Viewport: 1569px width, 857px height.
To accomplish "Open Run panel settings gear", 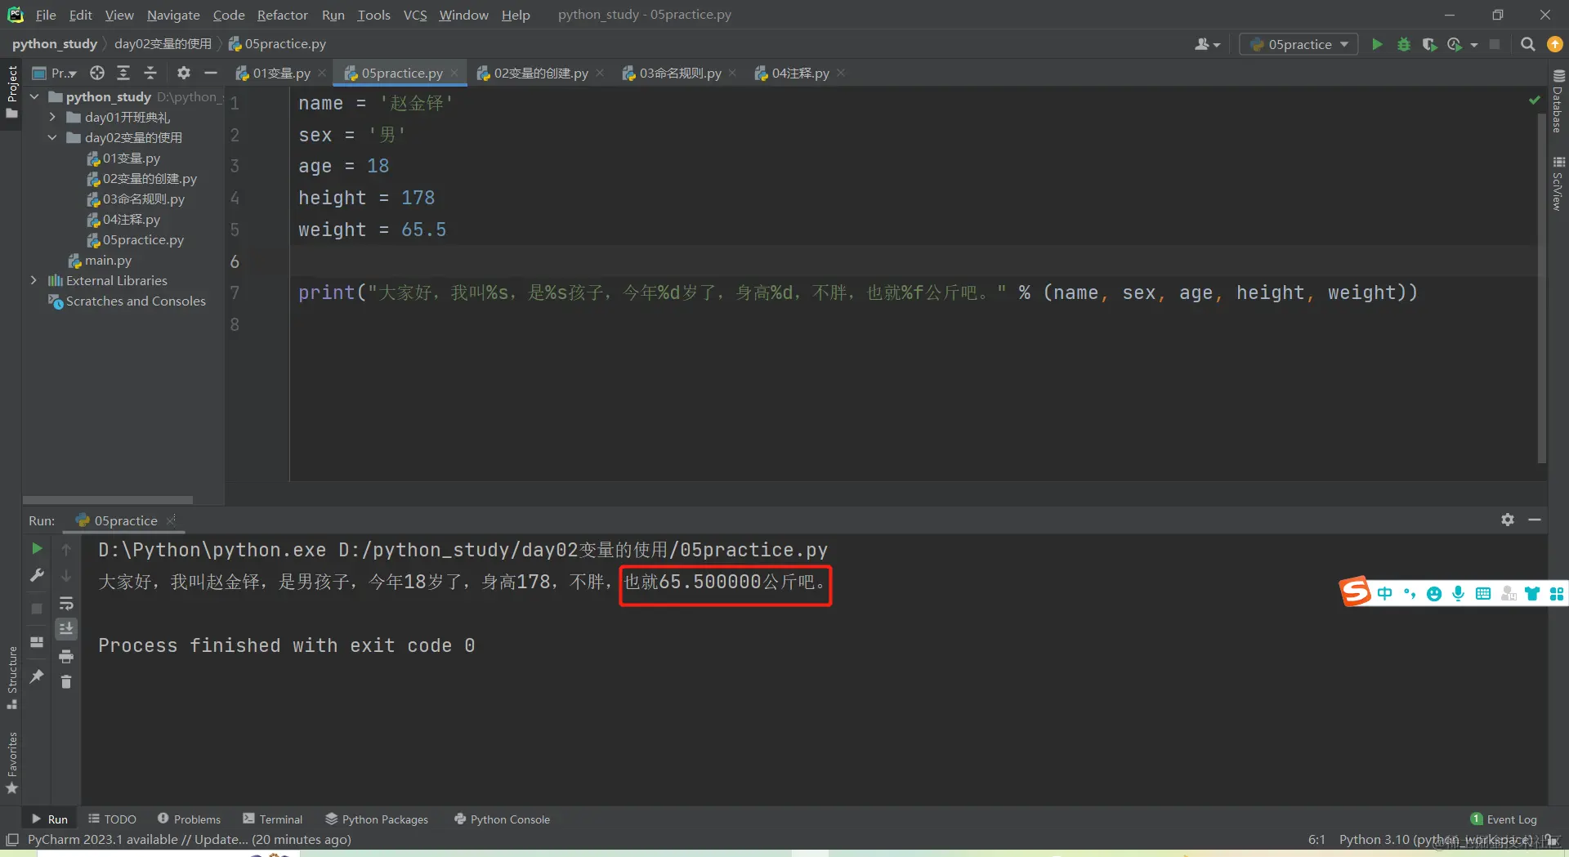I will point(1508,520).
